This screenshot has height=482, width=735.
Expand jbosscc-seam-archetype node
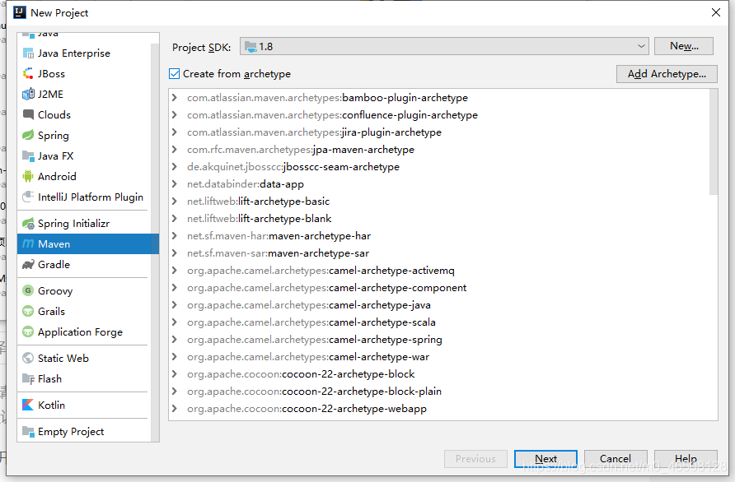coord(175,167)
